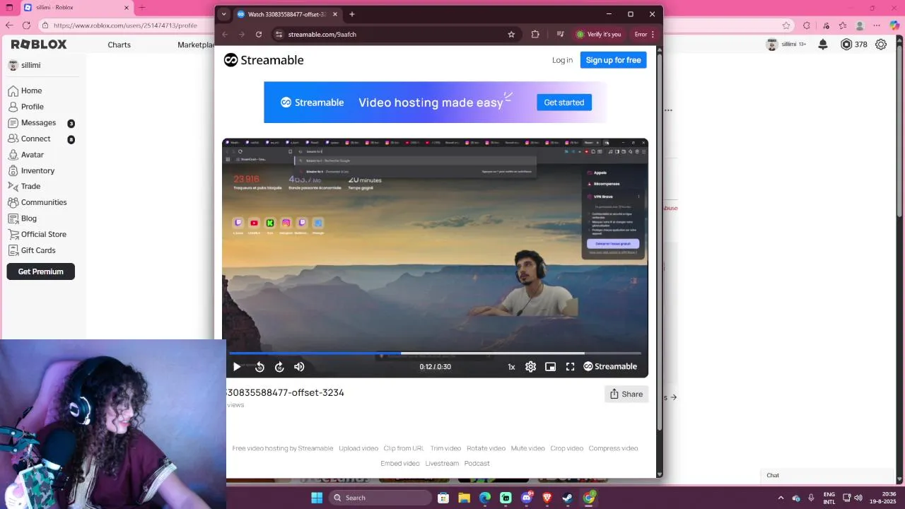Open the Mute video footer link
The width and height of the screenshot is (905, 509).
pyautogui.click(x=528, y=448)
